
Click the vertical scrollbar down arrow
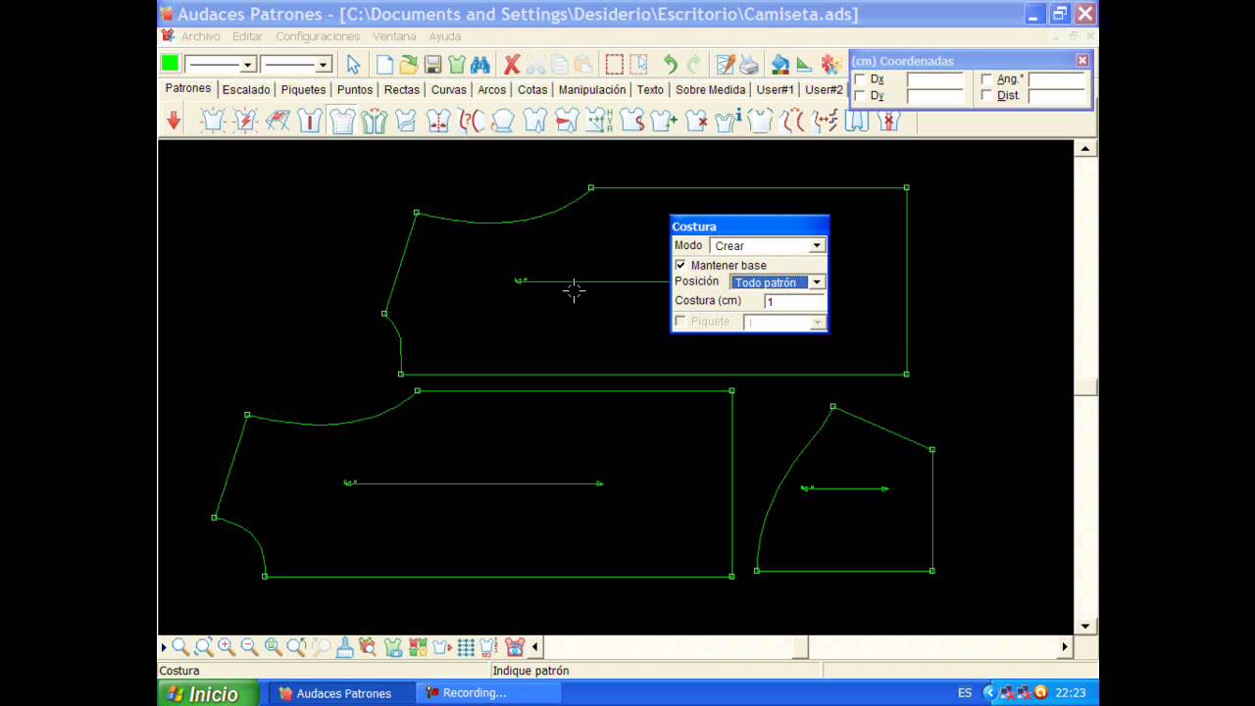click(x=1085, y=626)
